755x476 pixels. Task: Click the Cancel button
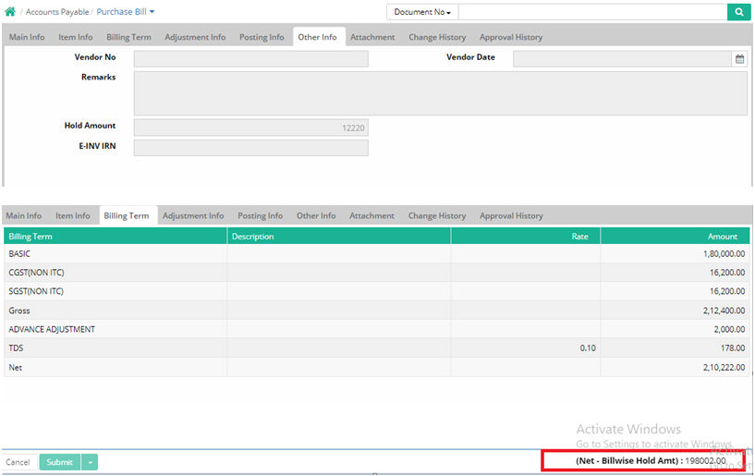point(18,462)
